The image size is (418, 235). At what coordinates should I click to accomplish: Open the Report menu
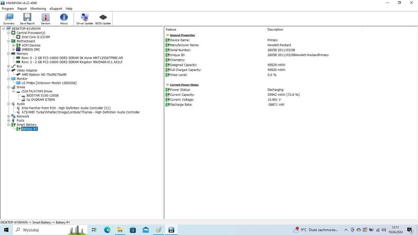click(22, 9)
